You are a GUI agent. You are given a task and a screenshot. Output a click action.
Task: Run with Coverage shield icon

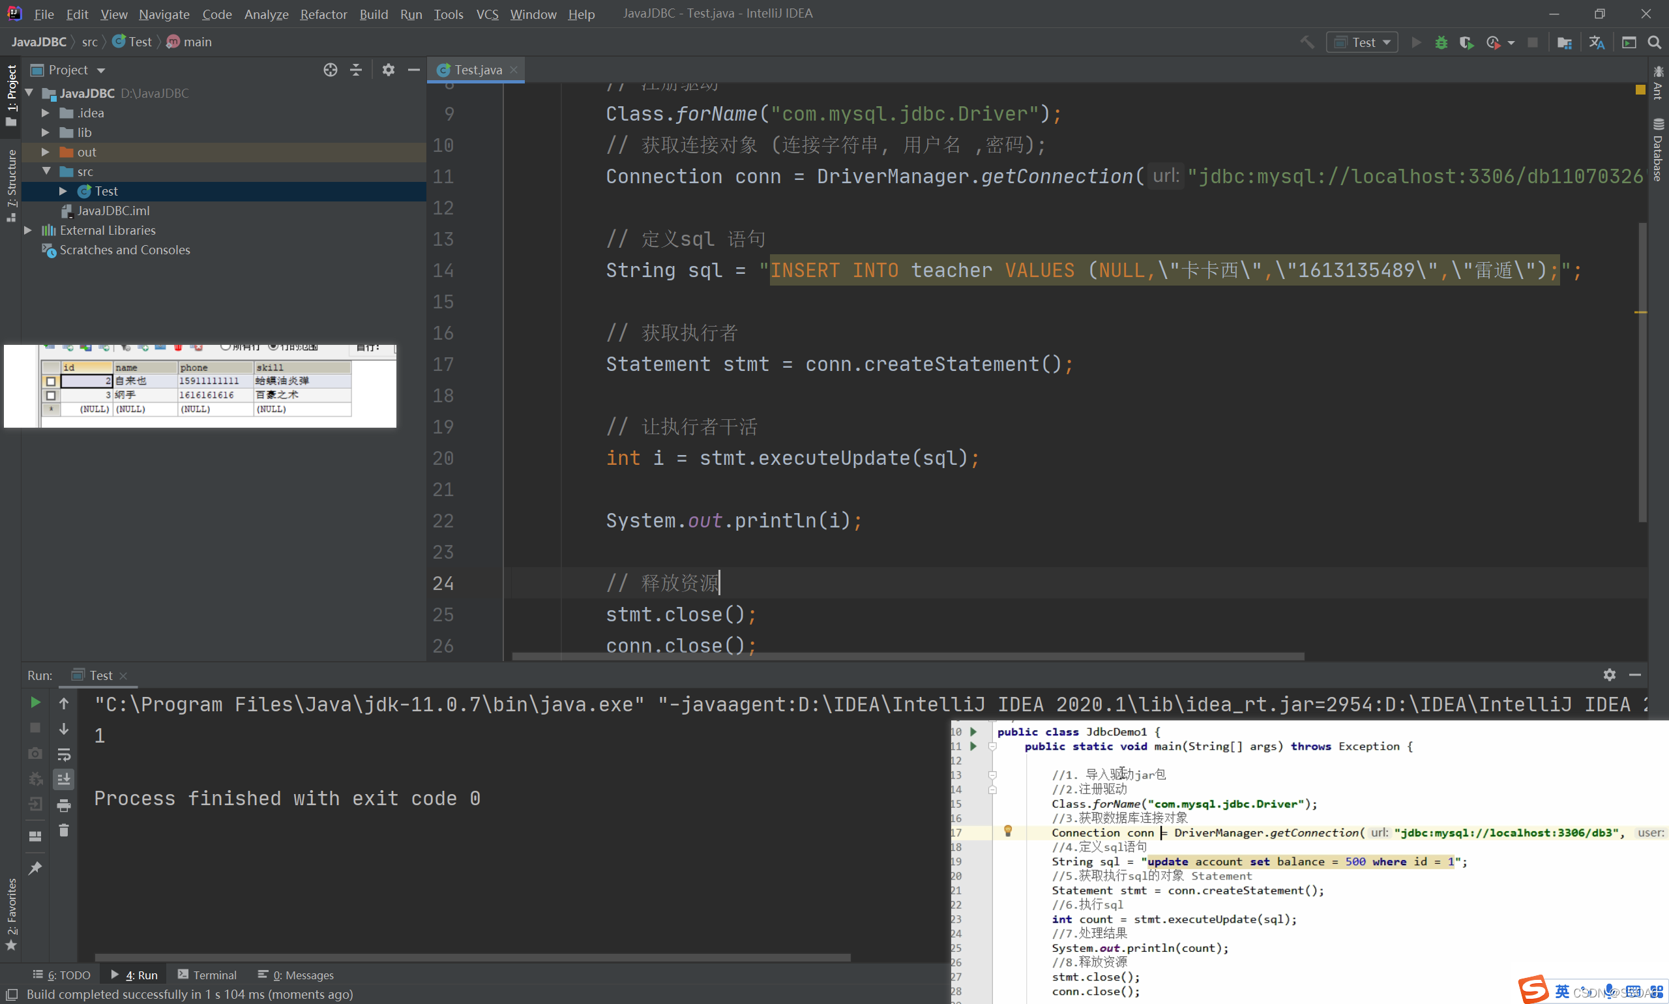tap(1466, 42)
